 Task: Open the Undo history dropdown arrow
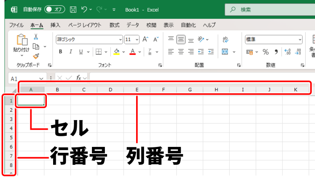click(x=91, y=9)
